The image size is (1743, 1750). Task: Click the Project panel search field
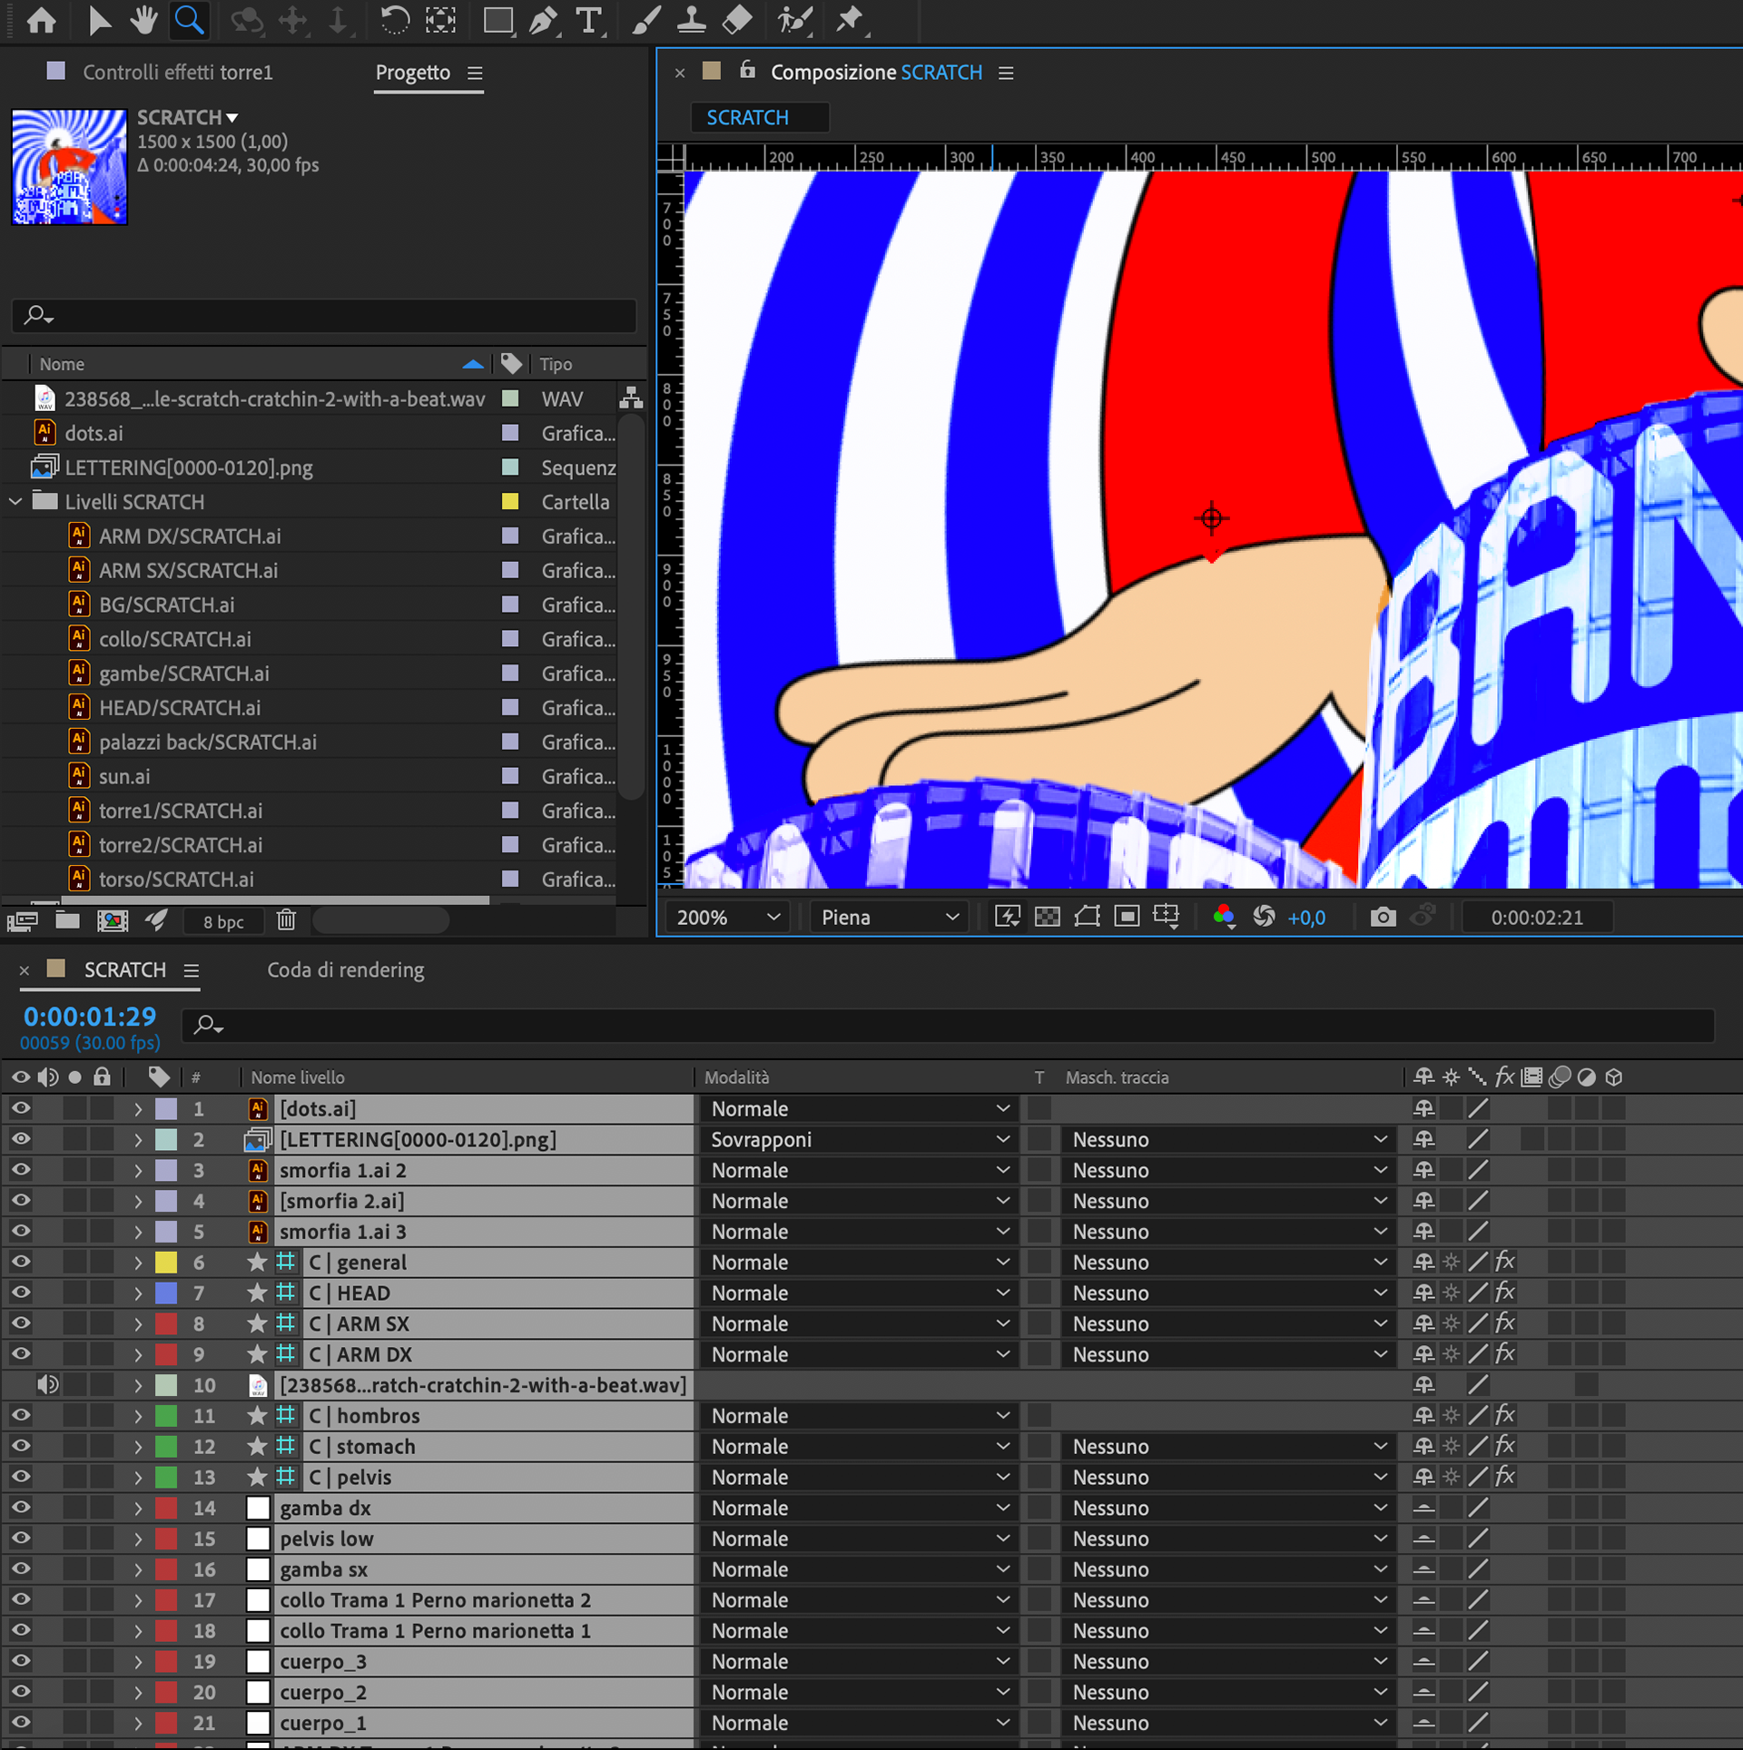click(x=324, y=316)
